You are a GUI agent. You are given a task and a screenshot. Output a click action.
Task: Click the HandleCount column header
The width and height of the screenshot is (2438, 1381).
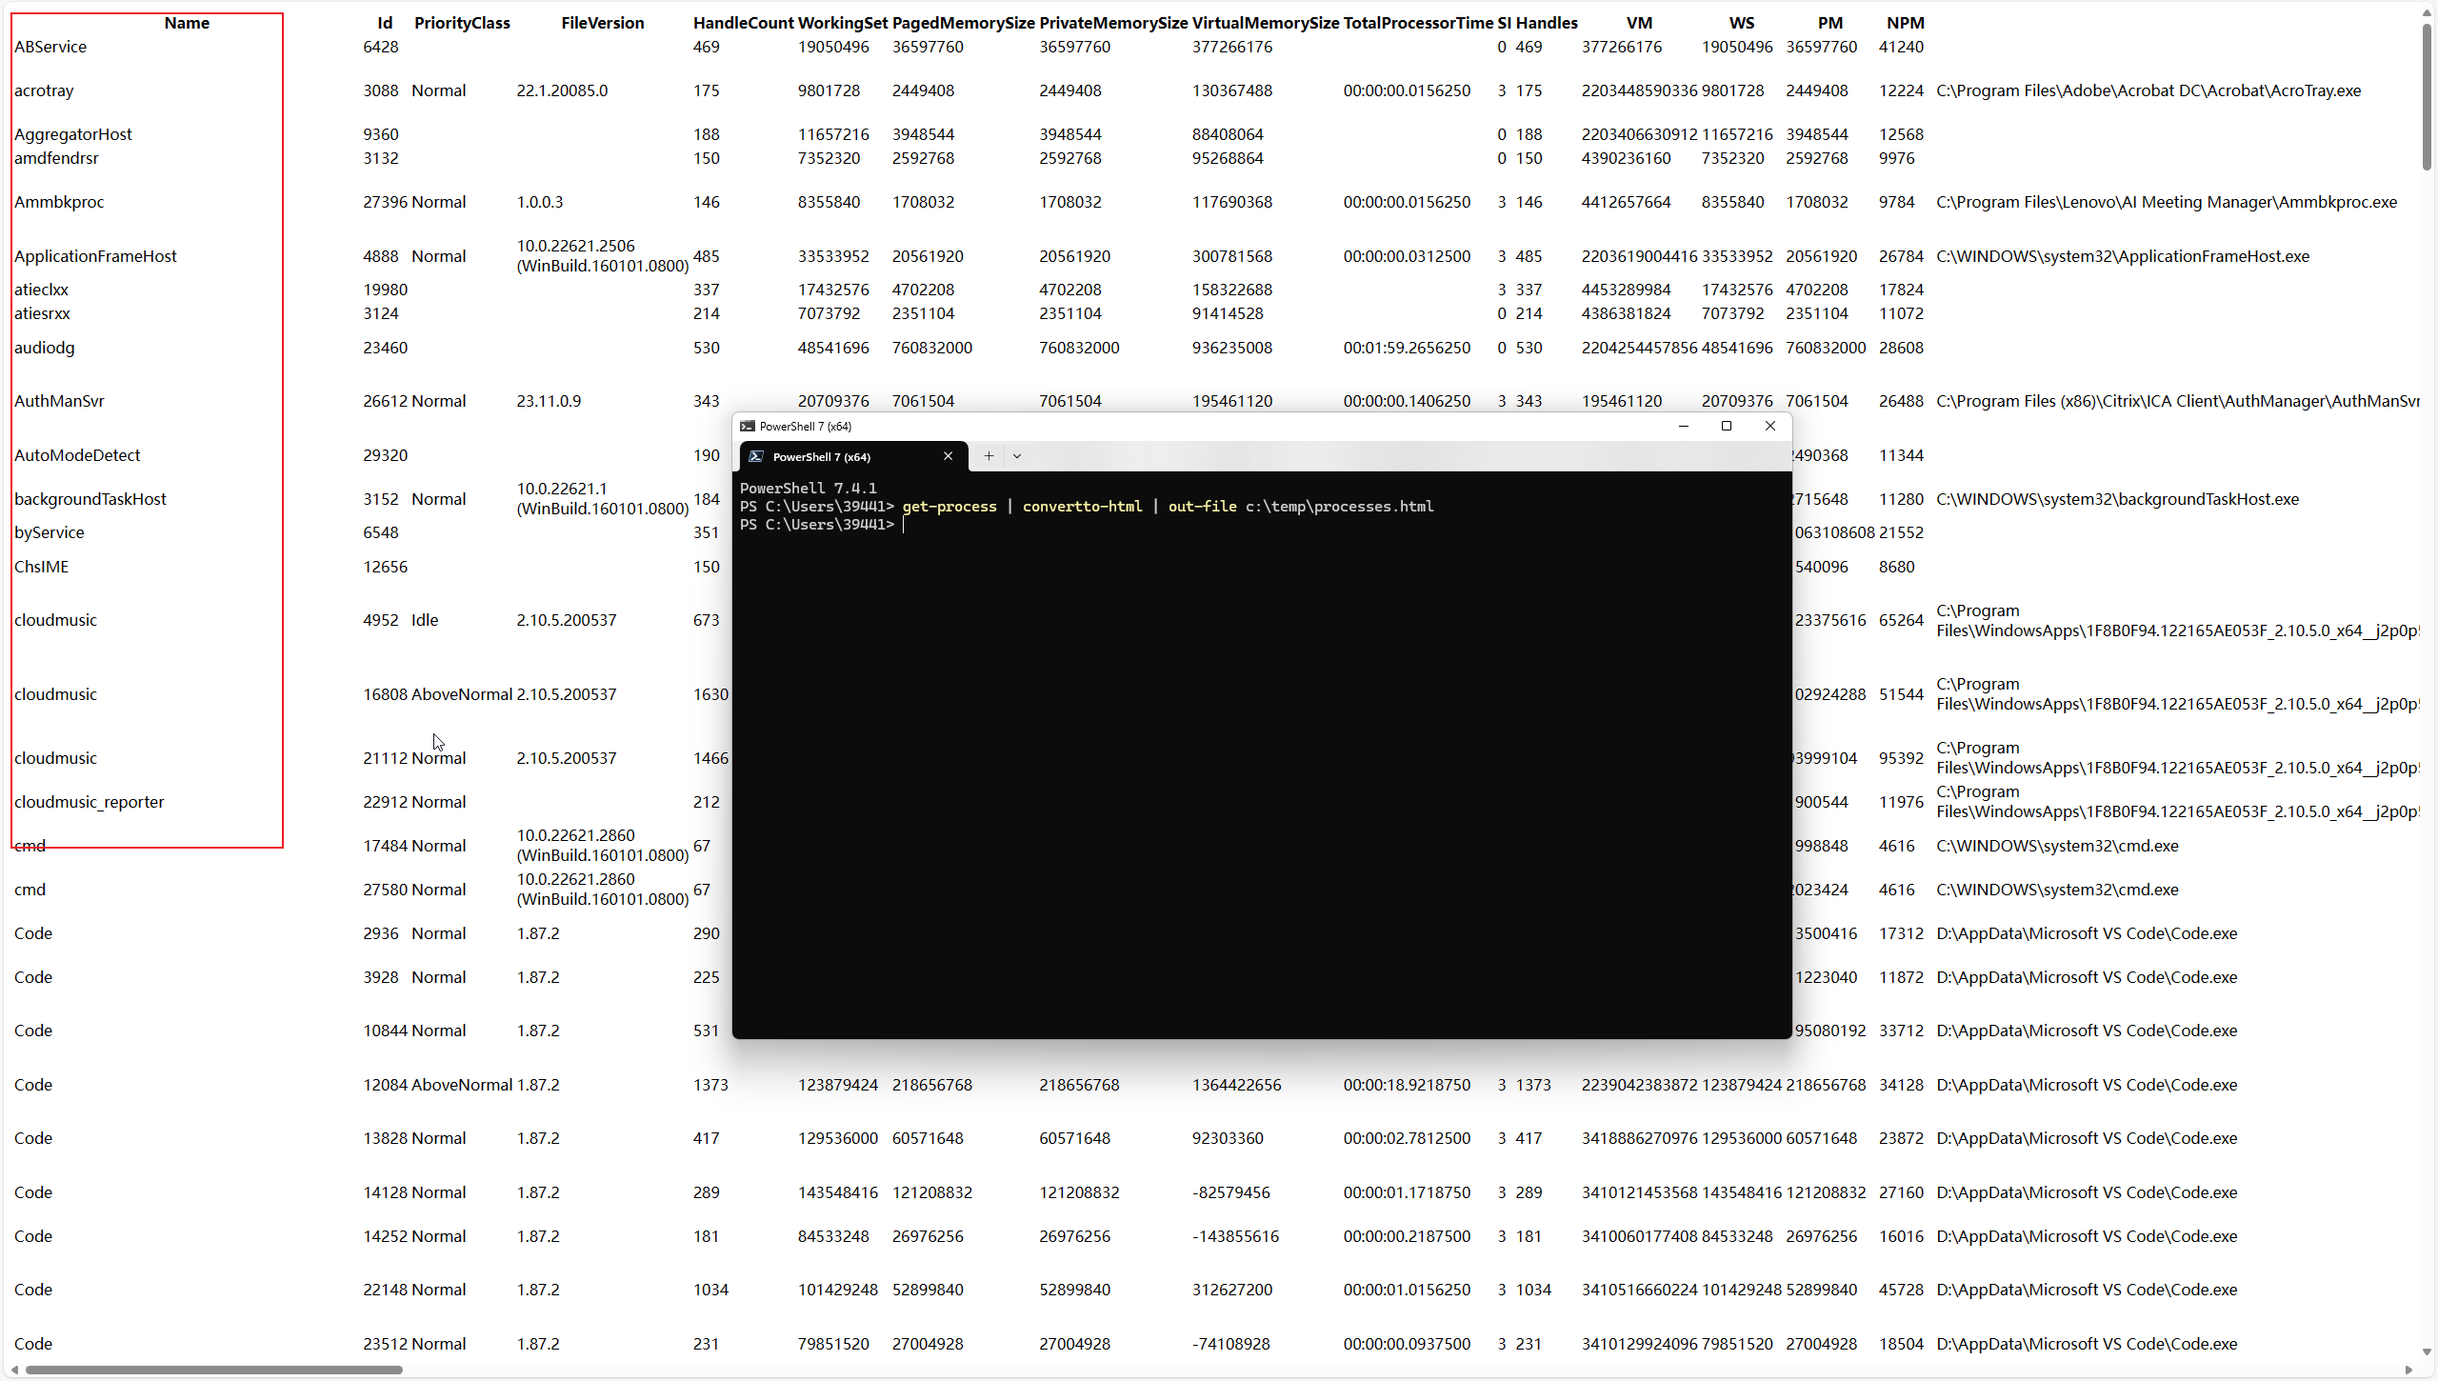tap(743, 23)
